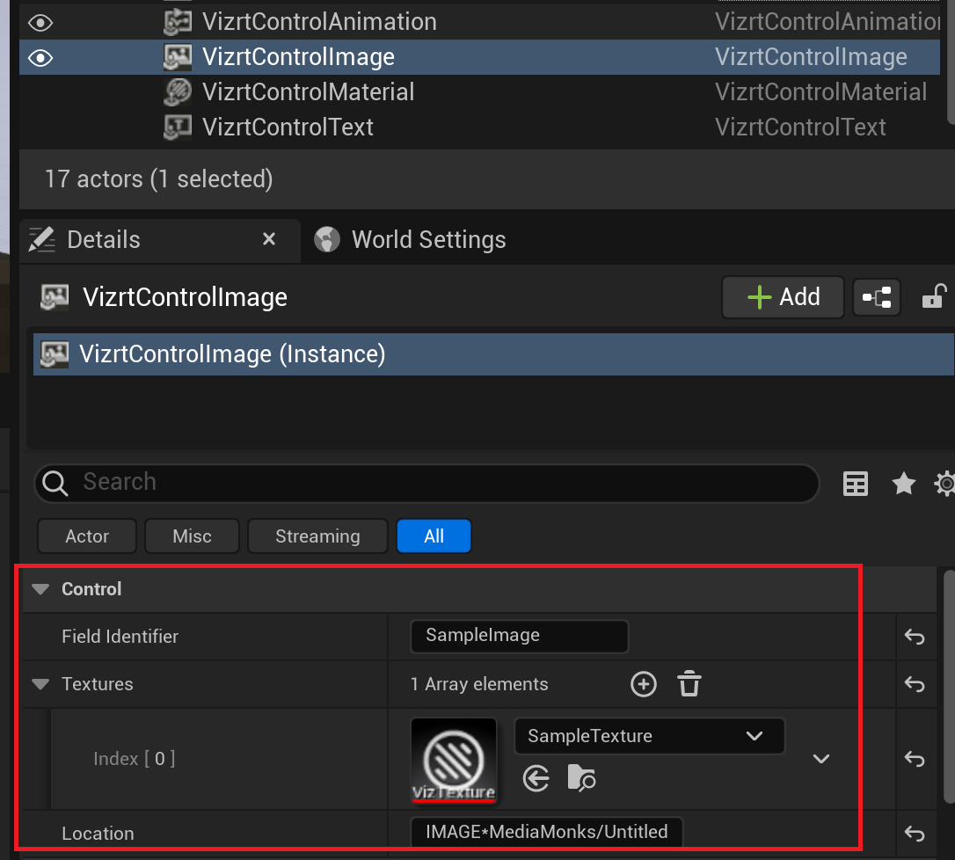Click the Add component button
This screenshot has height=860, width=955.
pyautogui.click(x=783, y=297)
